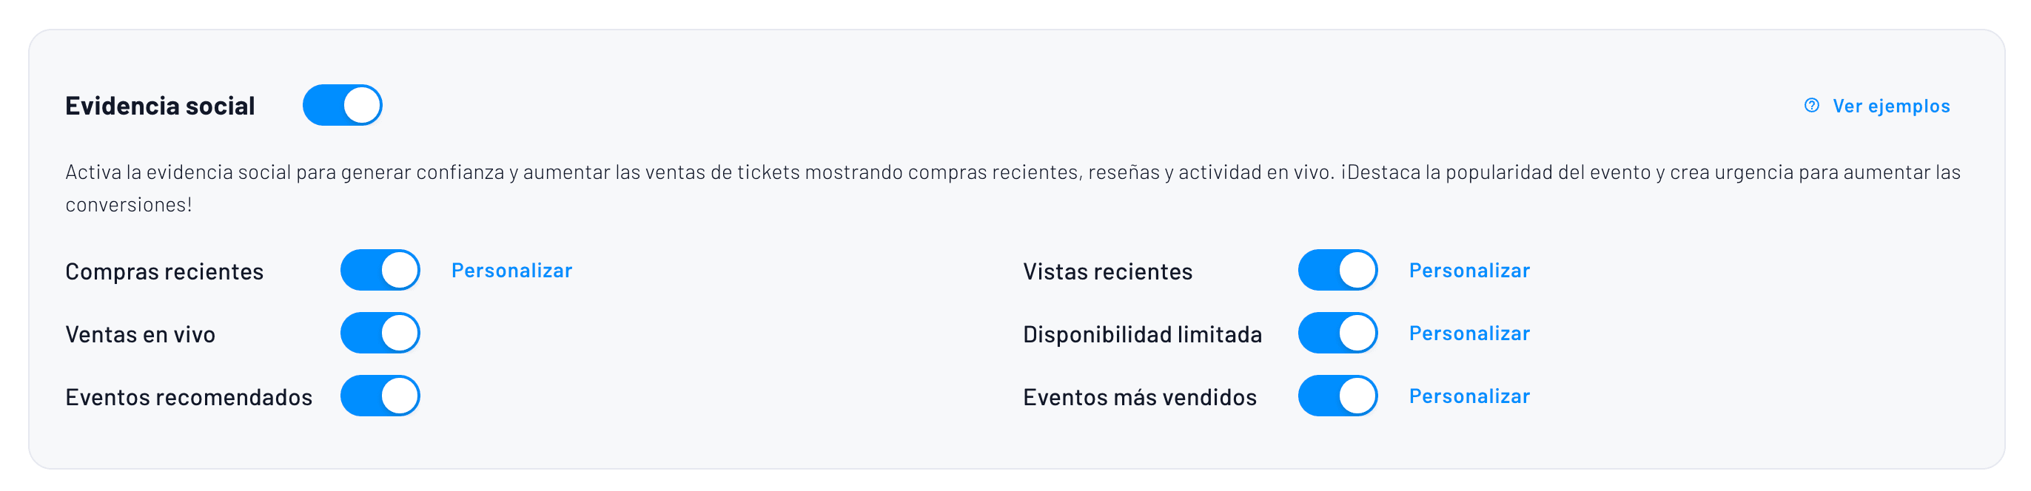2031x491 pixels.
Task: Click Personalizar next to Compras recientes
Action: (511, 270)
